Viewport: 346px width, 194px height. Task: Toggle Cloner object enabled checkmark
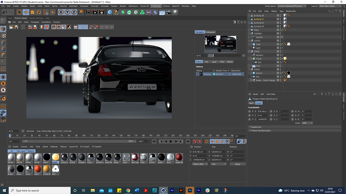coord(282,58)
